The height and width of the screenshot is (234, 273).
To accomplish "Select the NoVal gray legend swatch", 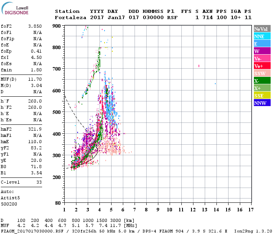I will tap(262, 29).
